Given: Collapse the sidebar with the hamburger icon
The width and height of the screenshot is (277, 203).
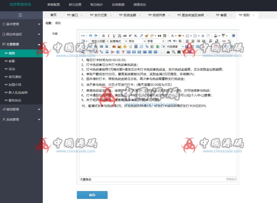Looking at the screenshot, I should click(20, 15).
